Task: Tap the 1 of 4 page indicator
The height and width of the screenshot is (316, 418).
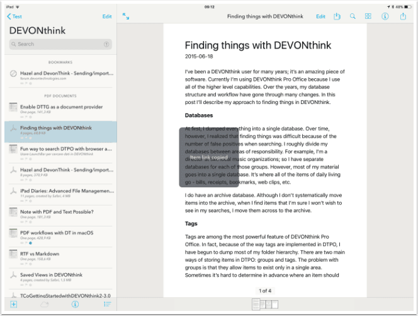Action: coord(265,291)
